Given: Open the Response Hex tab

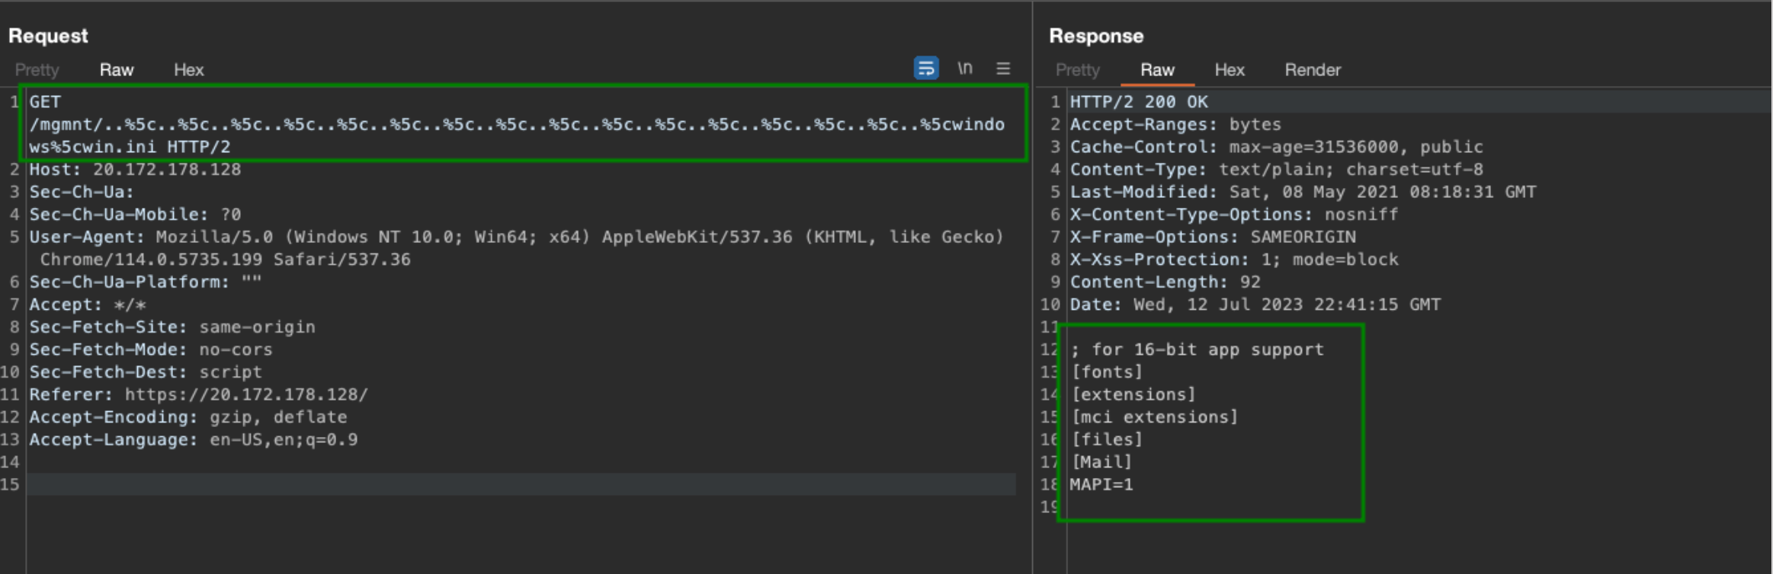Looking at the screenshot, I should [x=1230, y=70].
